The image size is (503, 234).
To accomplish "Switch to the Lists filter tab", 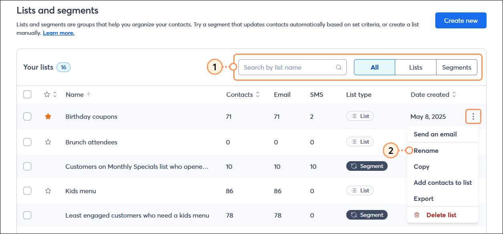I will [x=416, y=67].
